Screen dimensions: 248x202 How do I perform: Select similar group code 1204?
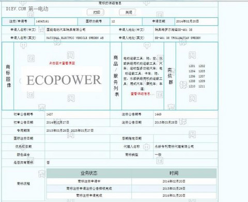pos(192,71)
